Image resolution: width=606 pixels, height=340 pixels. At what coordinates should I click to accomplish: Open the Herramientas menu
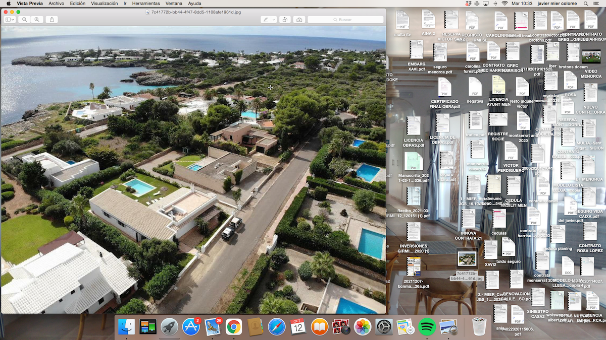(146, 4)
